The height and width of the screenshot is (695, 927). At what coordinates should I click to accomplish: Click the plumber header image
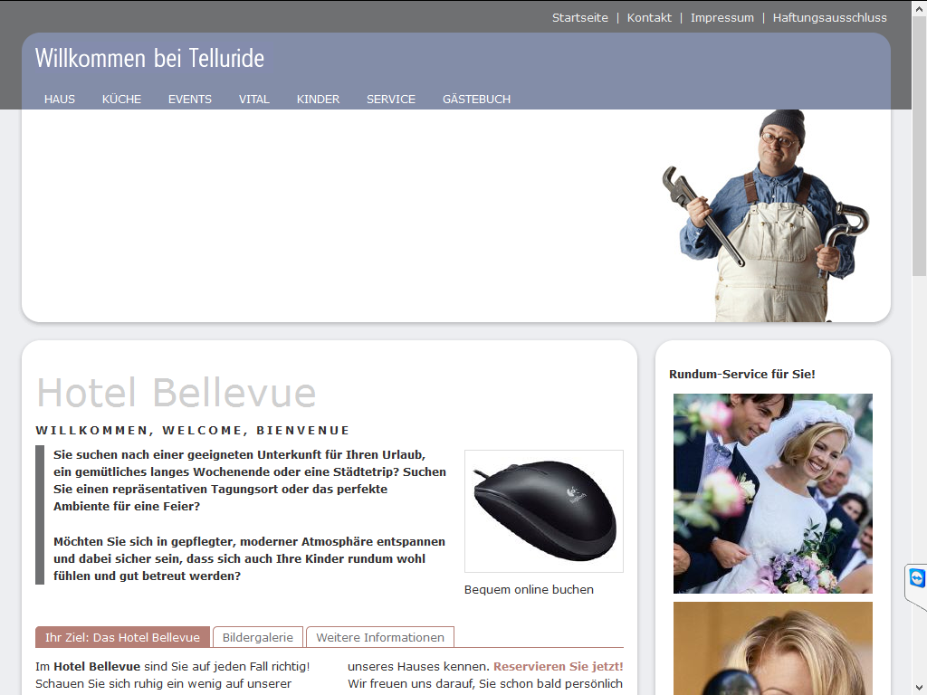pos(766,215)
